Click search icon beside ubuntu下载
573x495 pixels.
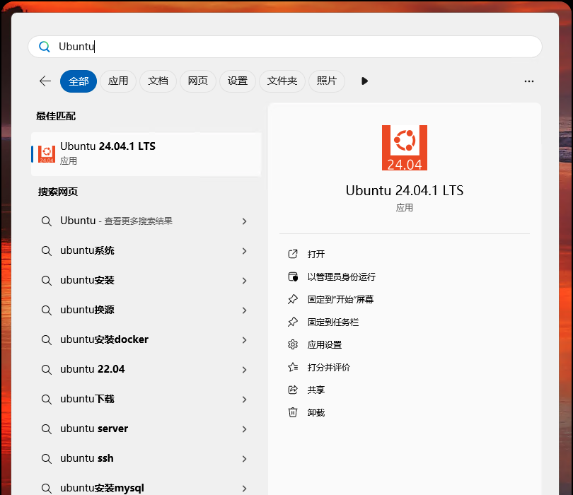click(x=47, y=400)
